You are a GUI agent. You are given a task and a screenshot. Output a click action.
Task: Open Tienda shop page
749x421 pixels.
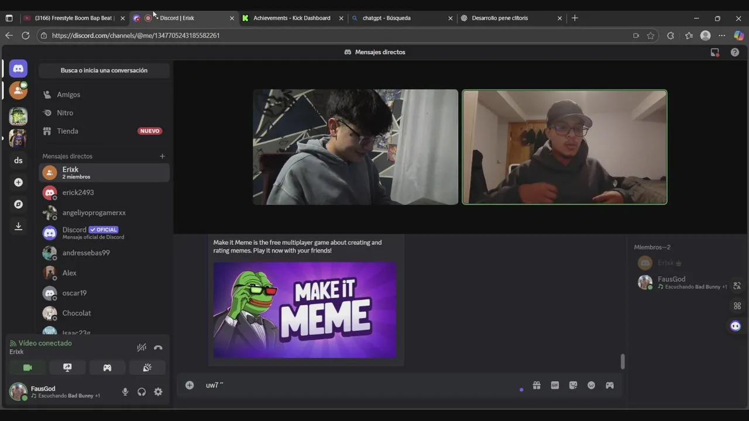click(104, 131)
